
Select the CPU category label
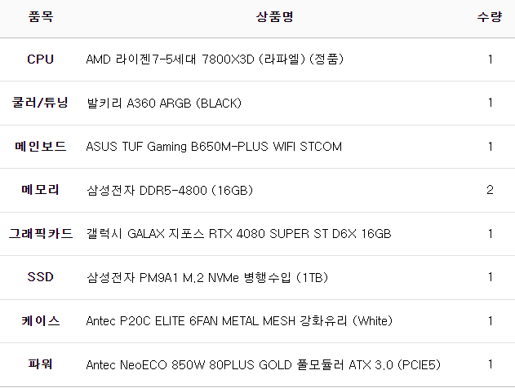pyautogui.click(x=40, y=60)
